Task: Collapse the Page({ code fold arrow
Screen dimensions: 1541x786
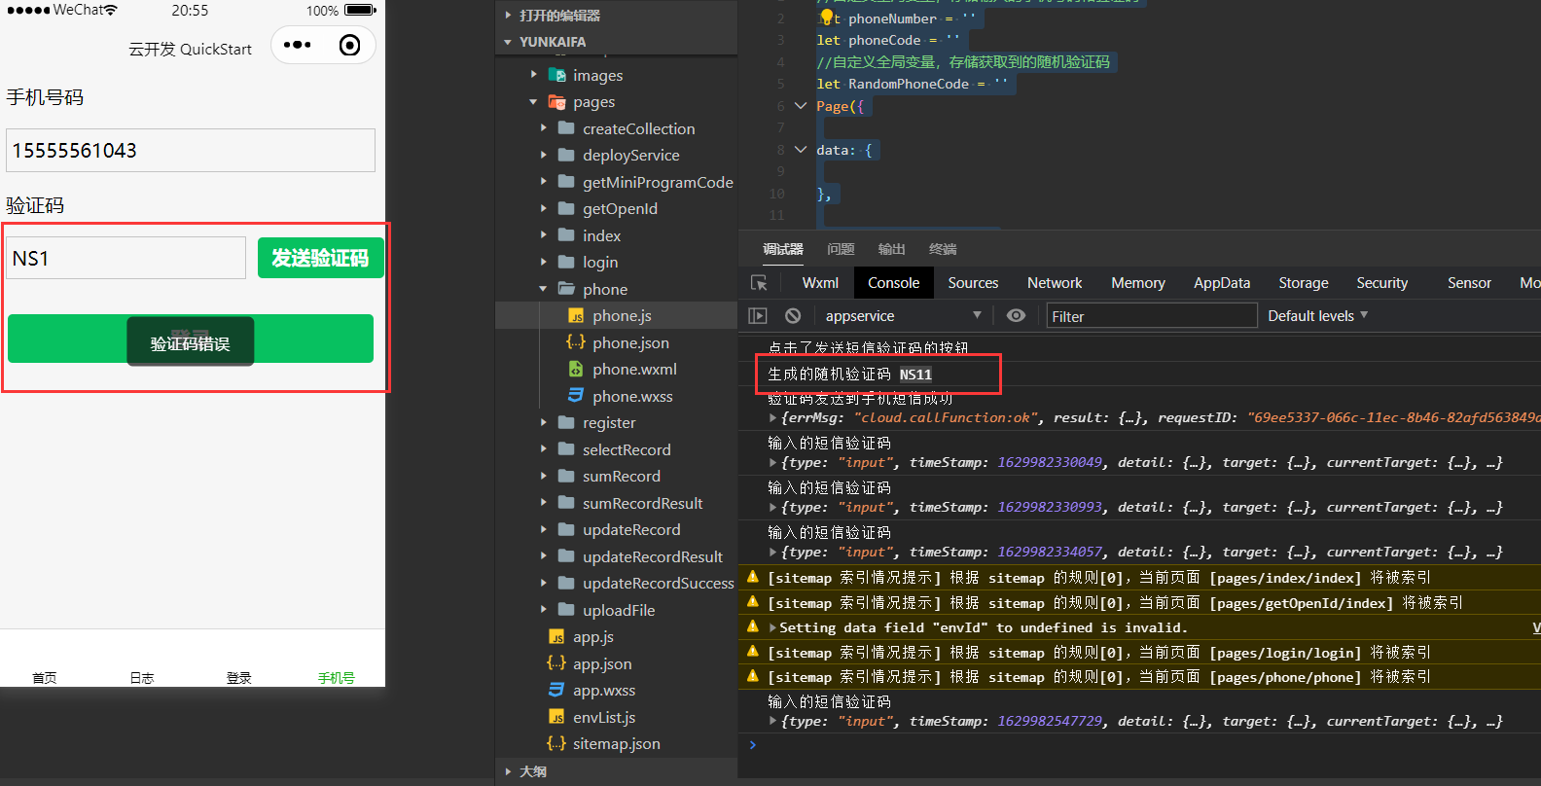Action: [x=801, y=106]
